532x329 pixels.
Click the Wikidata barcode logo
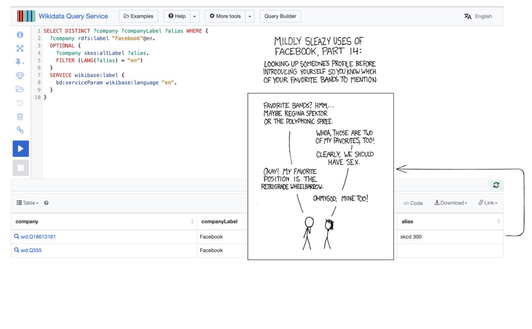point(26,16)
